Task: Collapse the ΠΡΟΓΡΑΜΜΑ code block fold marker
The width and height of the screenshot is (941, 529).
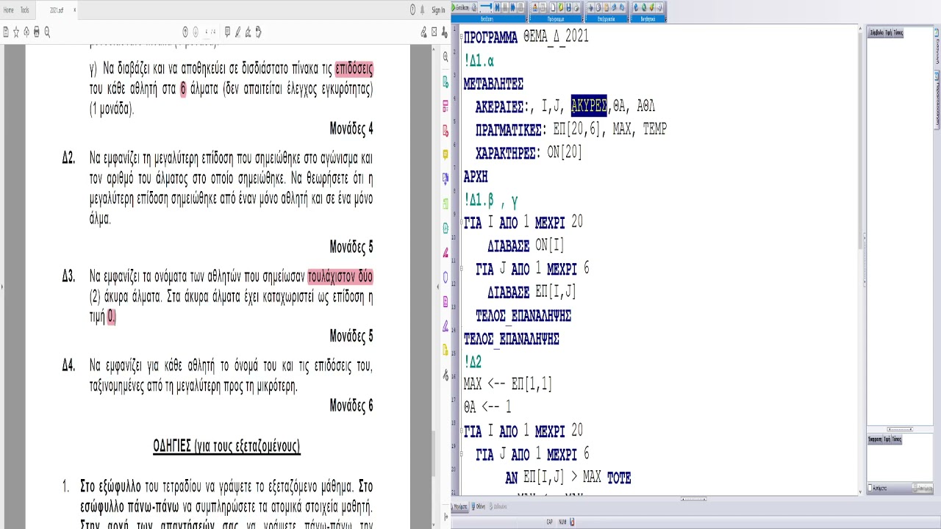Action: click(461, 36)
